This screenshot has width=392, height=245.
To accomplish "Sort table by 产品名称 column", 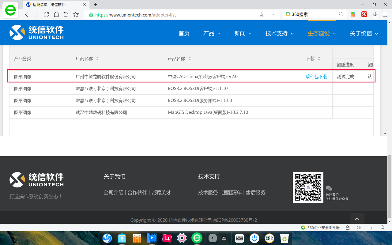I will click(190, 58).
